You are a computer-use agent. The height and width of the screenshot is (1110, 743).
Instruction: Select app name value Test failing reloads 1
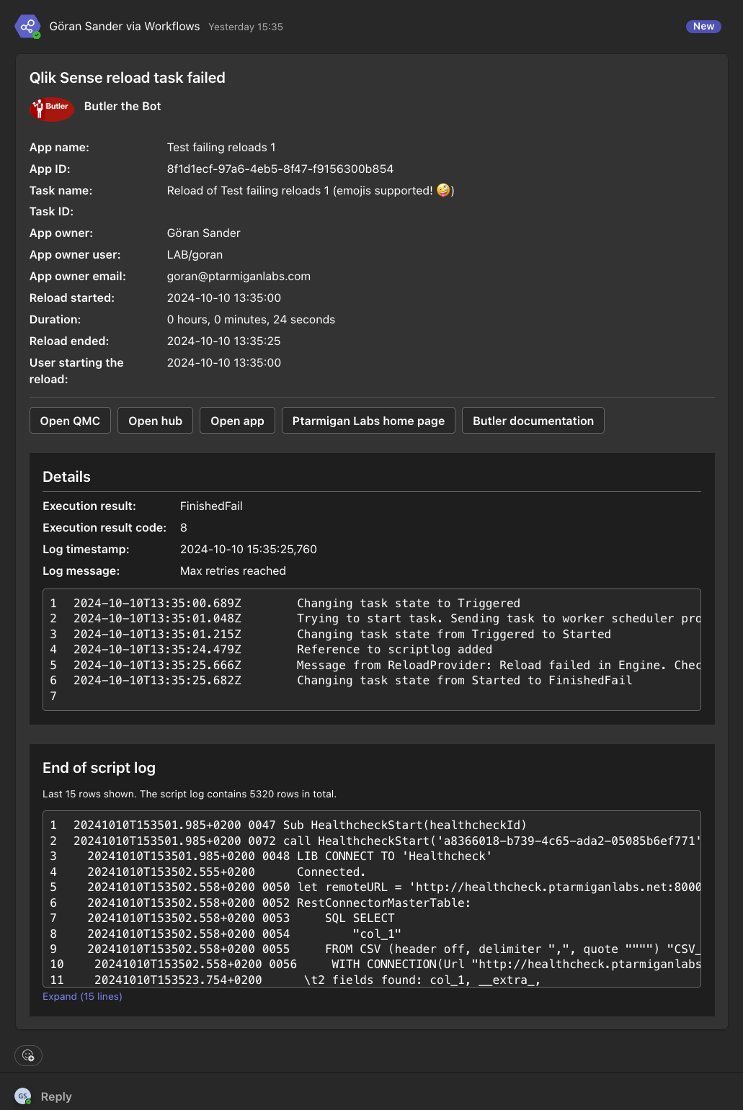click(x=221, y=147)
